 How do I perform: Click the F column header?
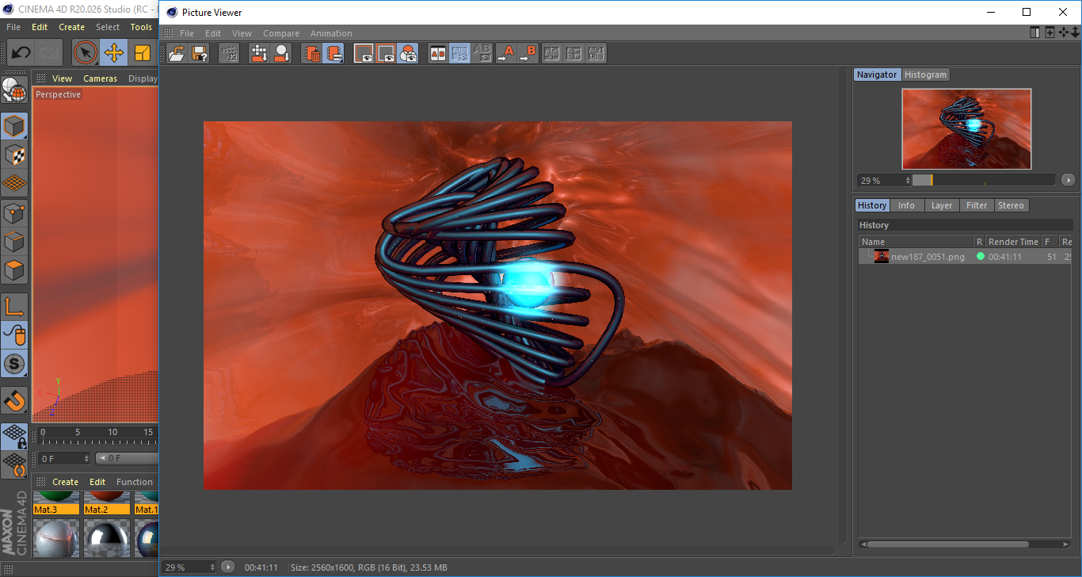click(x=1050, y=242)
